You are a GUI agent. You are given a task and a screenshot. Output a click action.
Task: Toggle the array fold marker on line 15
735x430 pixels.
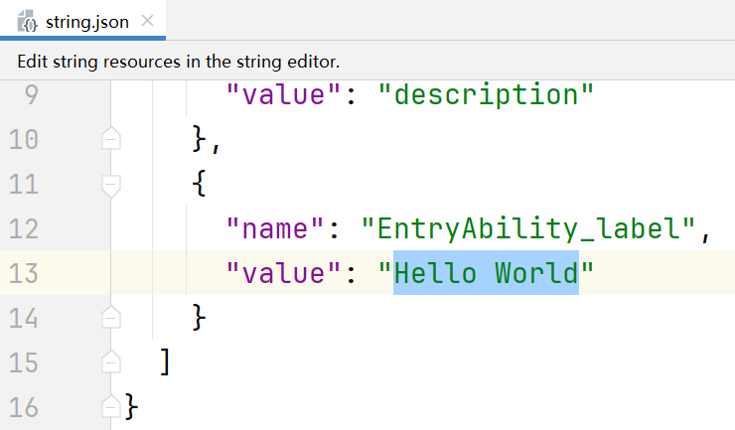click(x=111, y=362)
